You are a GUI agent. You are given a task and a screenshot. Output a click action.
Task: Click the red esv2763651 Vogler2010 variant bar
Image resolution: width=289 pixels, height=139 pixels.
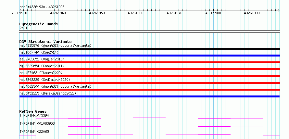(x=149, y=62)
